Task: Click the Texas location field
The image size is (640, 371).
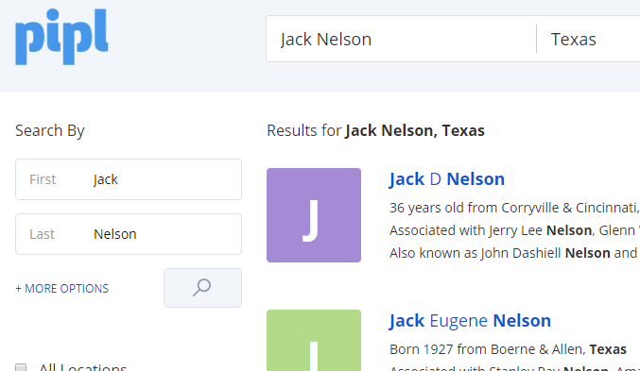Action: click(x=588, y=39)
